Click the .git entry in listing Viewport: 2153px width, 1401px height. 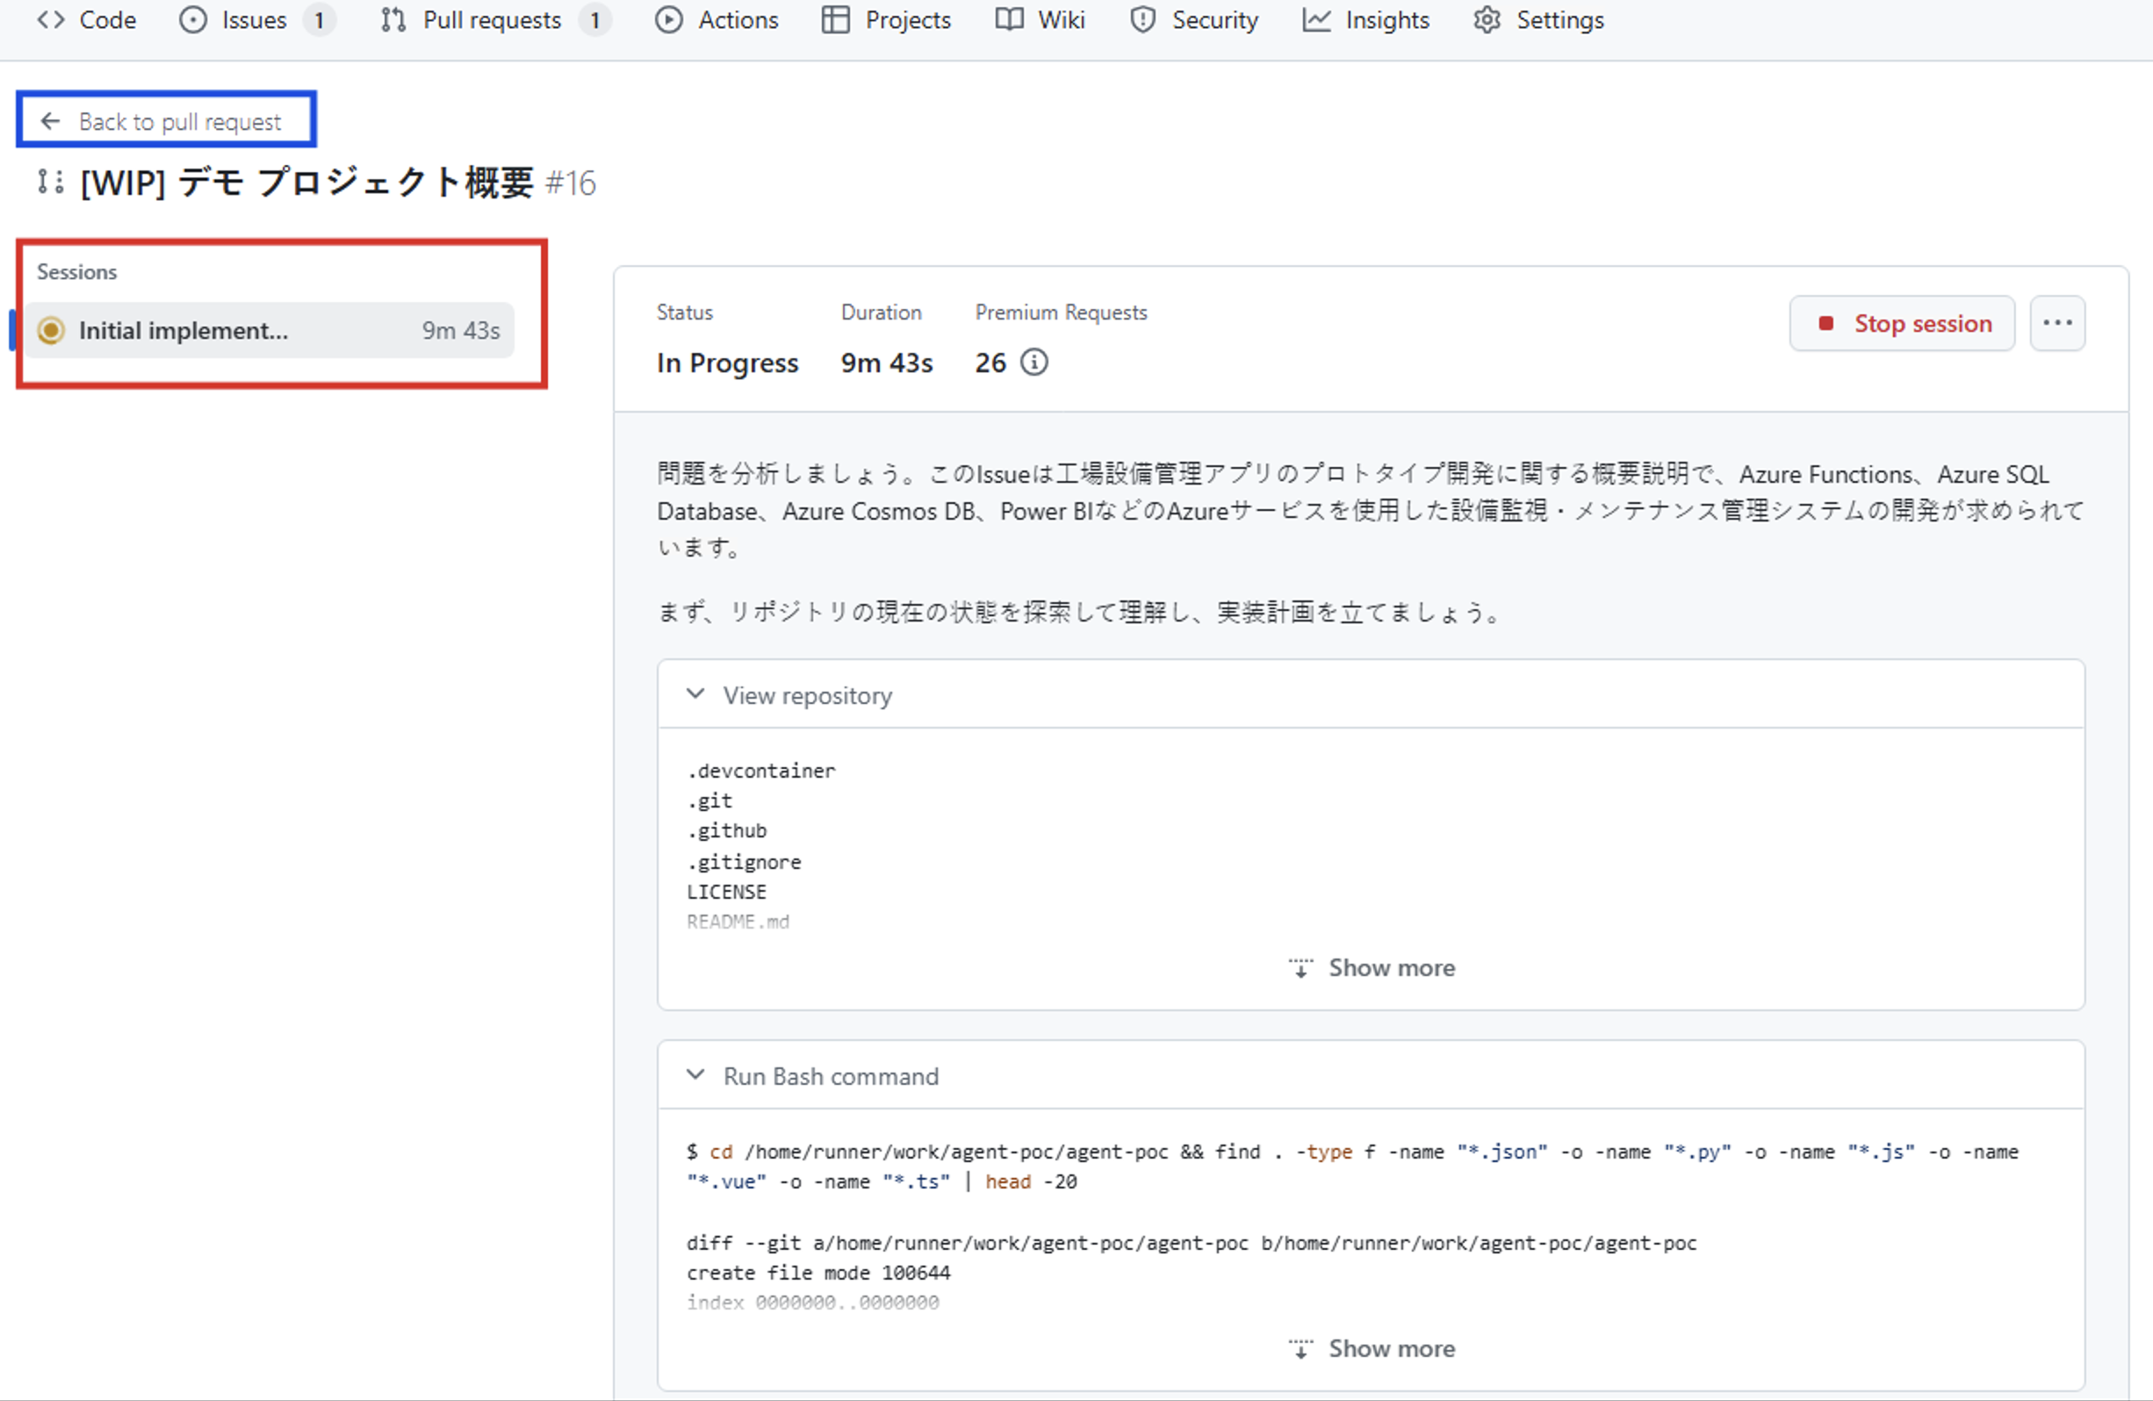click(709, 801)
